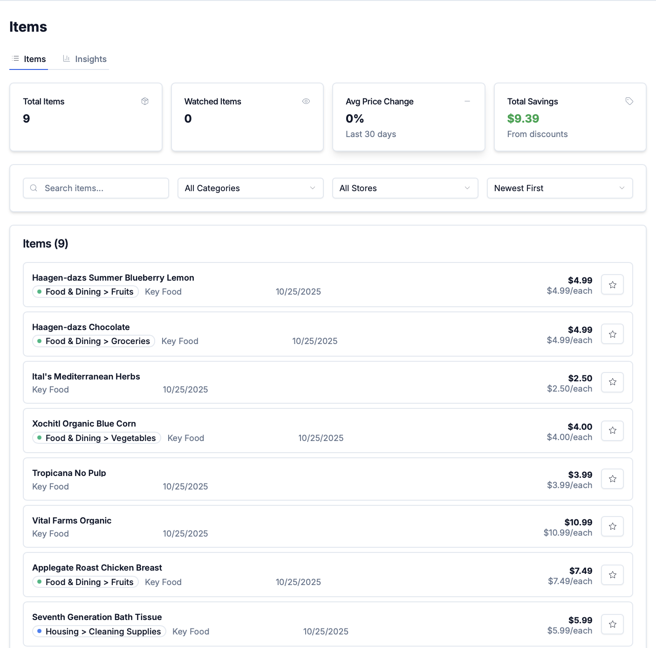The image size is (656, 648).
Task: Toggle watch star for Vital Farms Organic
Action: [x=612, y=526]
